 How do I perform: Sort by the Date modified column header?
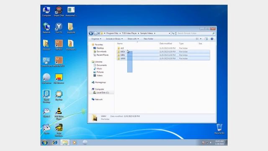click(166, 44)
